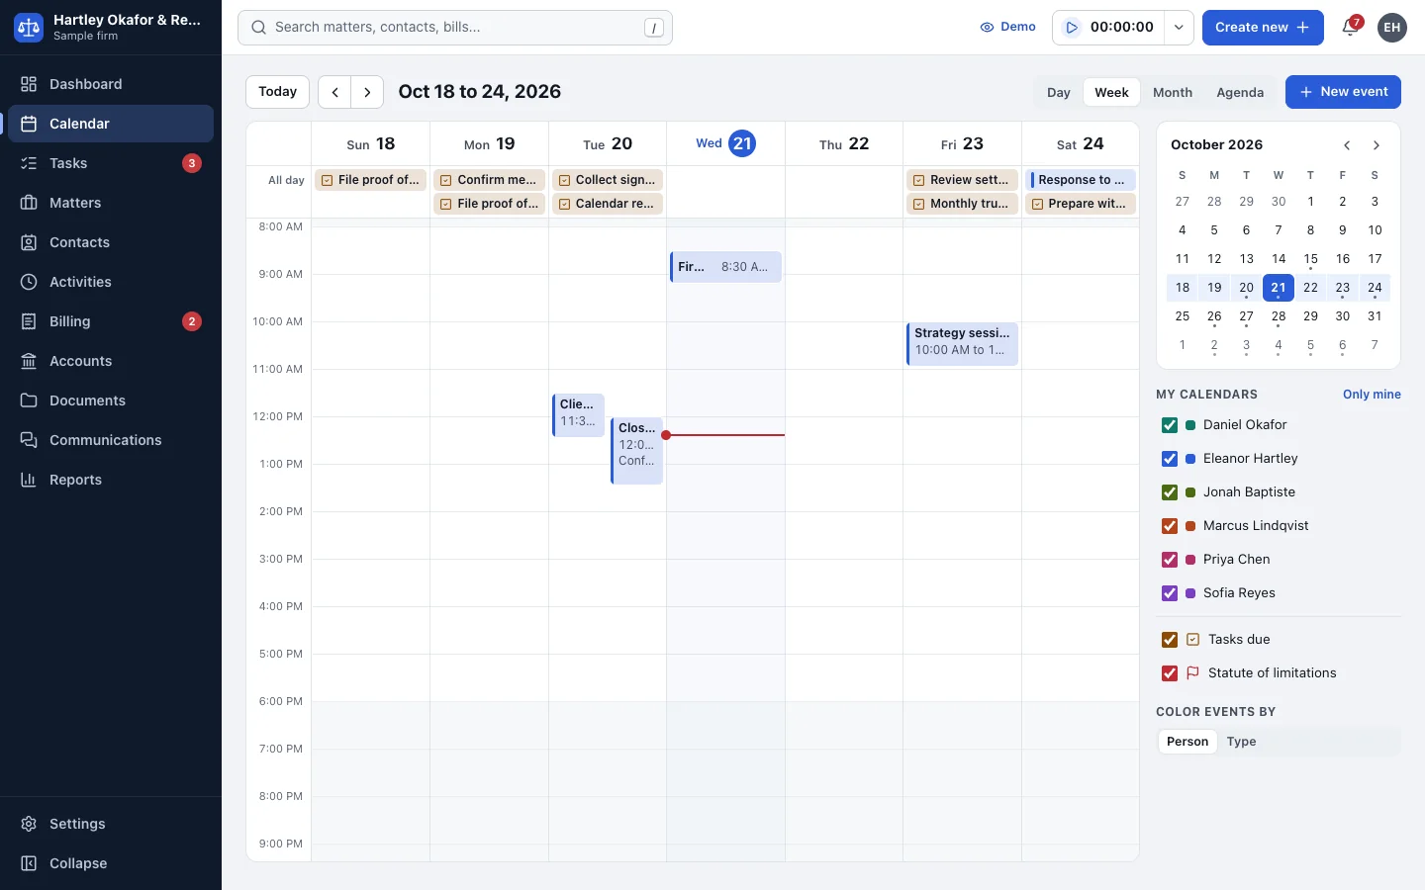Open Activities in the sidebar

click(111, 282)
